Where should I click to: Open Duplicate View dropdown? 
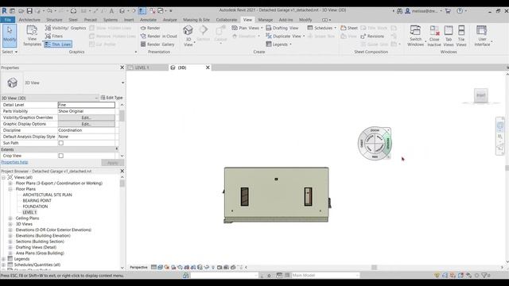285,36
